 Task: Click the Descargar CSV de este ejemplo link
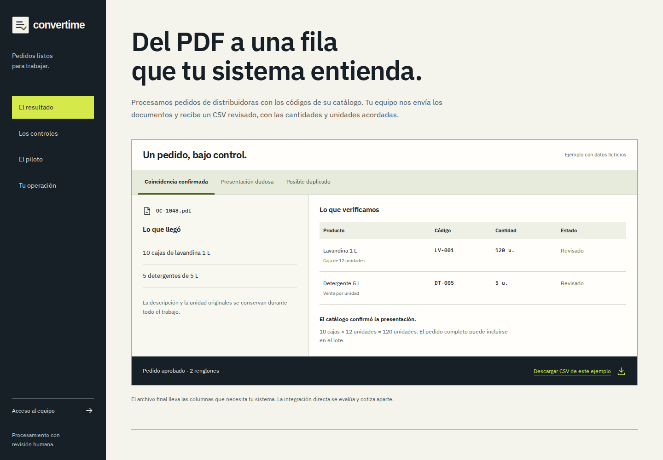click(x=572, y=371)
